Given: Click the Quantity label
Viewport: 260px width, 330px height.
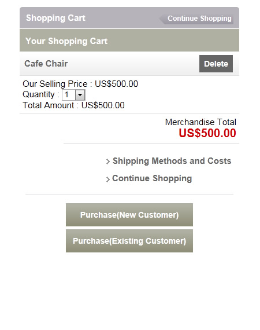Looking at the screenshot, I should click(39, 94).
